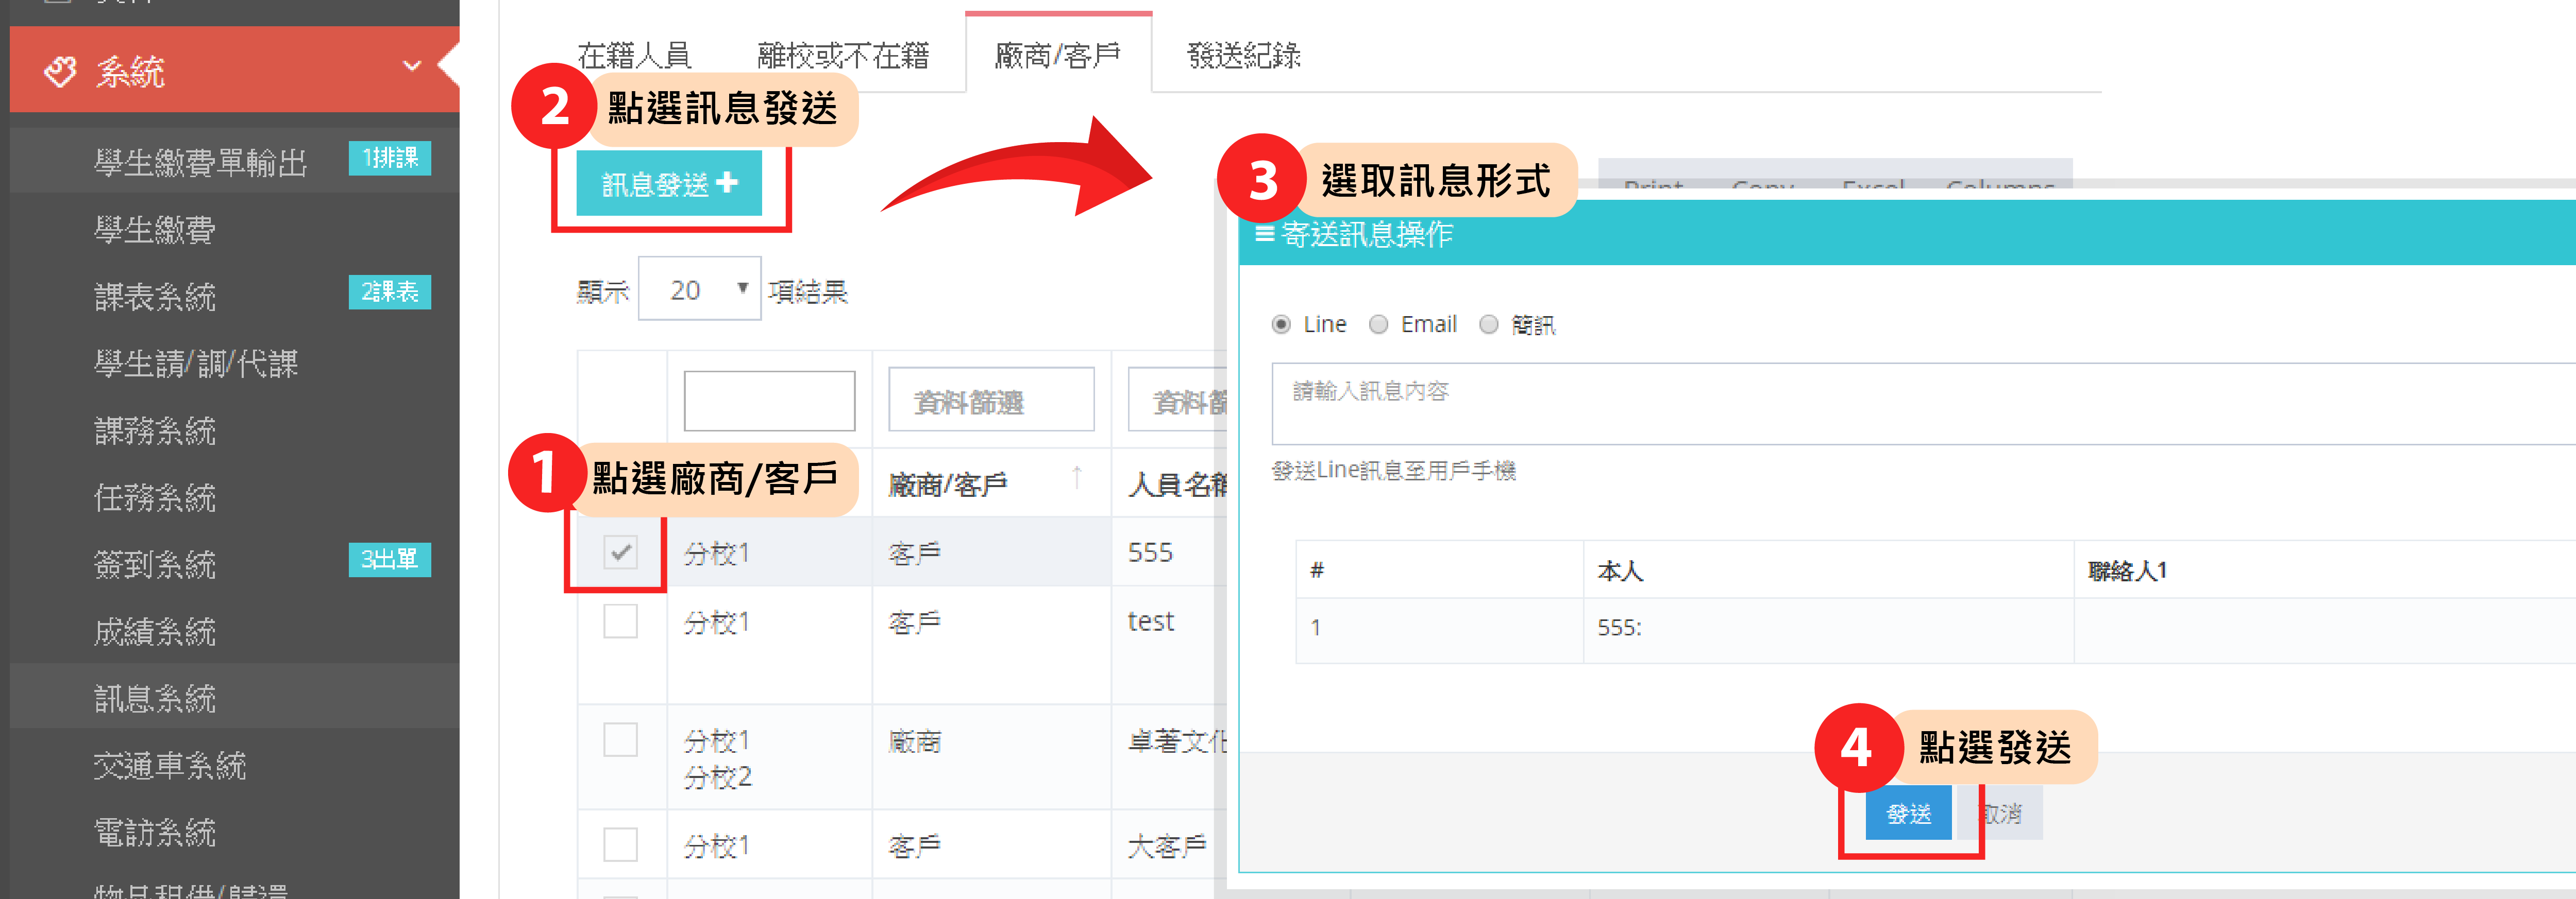The image size is (2576, 899).
Task: Open the 顯示 20 results dropdown
Action: pyautogui.click(x=699, y=290)
